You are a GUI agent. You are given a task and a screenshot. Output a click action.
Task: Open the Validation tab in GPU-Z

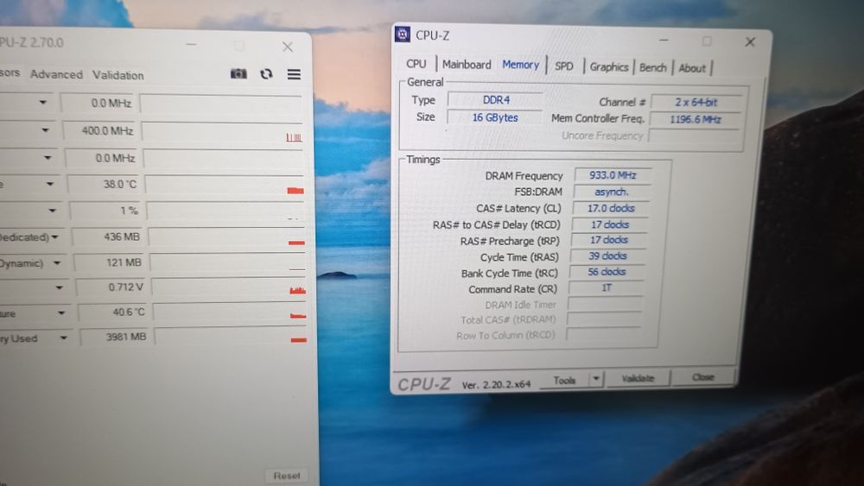coord(118,75)
